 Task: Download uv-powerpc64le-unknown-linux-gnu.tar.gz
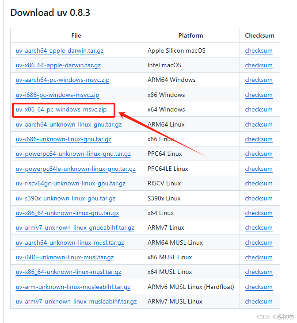click(76, 169)
